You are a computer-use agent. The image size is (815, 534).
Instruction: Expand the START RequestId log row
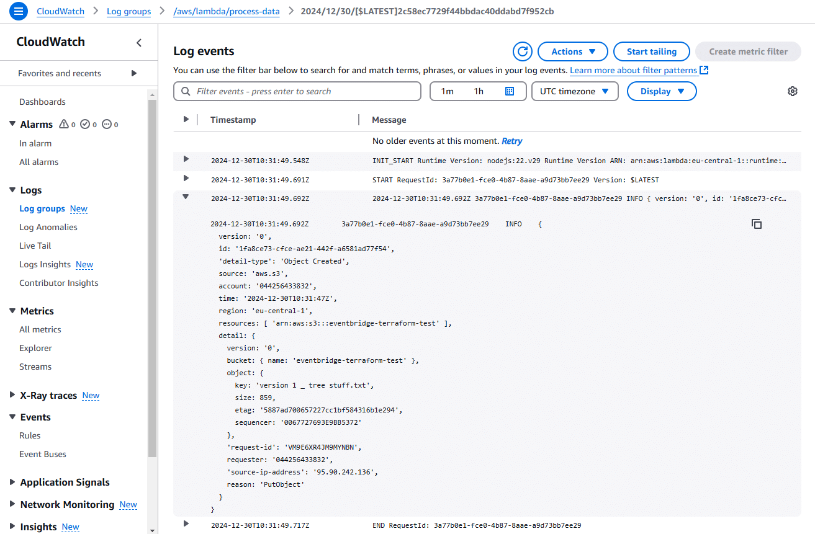[x=186, y=178]
